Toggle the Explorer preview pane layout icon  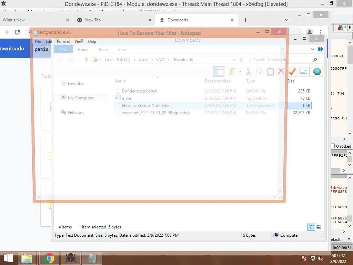[x=219, y=72]
